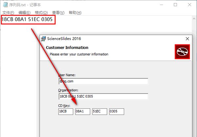The width and height of the screenshot is (197, 137).
Task: Click 'Please enter your customer information' text
Action: [x=79, y=54]
